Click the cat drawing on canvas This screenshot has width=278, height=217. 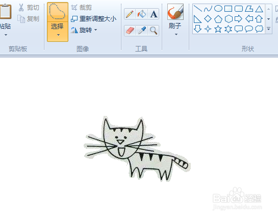pos(137,149)
